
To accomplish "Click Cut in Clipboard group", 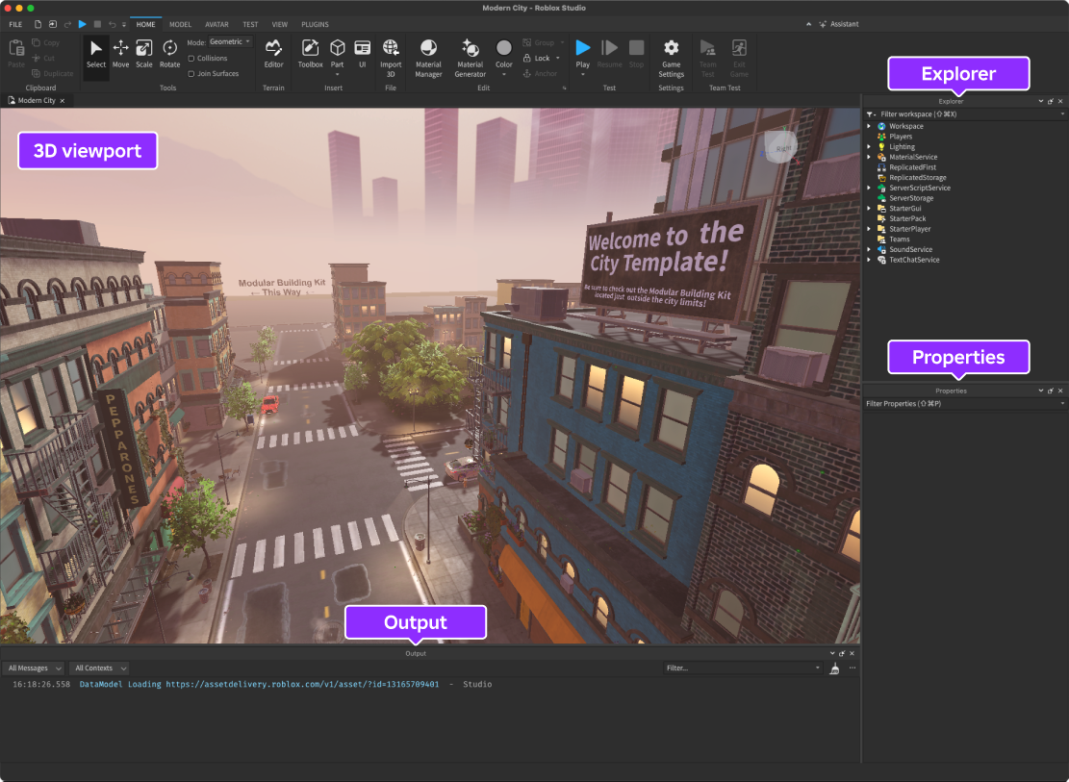I will (x=43, y=58).
